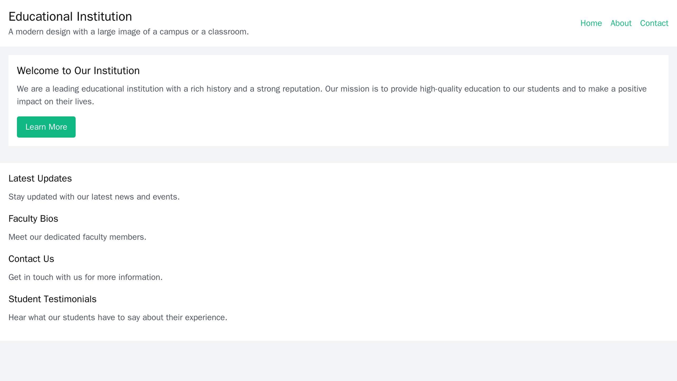The image size is (677, 381).
Task: Click the tagline about a modern design
Action: pyautogui.click(x=128, y=32)
